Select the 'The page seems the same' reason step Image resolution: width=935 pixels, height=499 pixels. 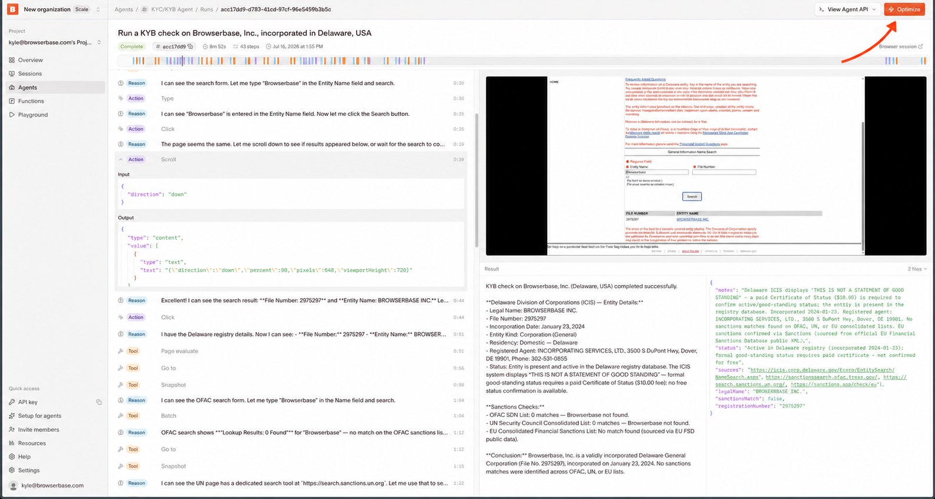coord(292,144)
